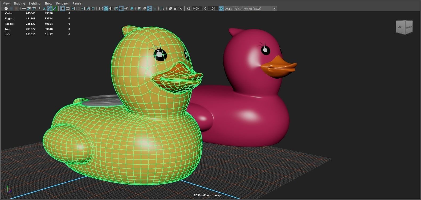Toggle the View Transform ON button
Screen dimensions: 421x200
point(221,8)
